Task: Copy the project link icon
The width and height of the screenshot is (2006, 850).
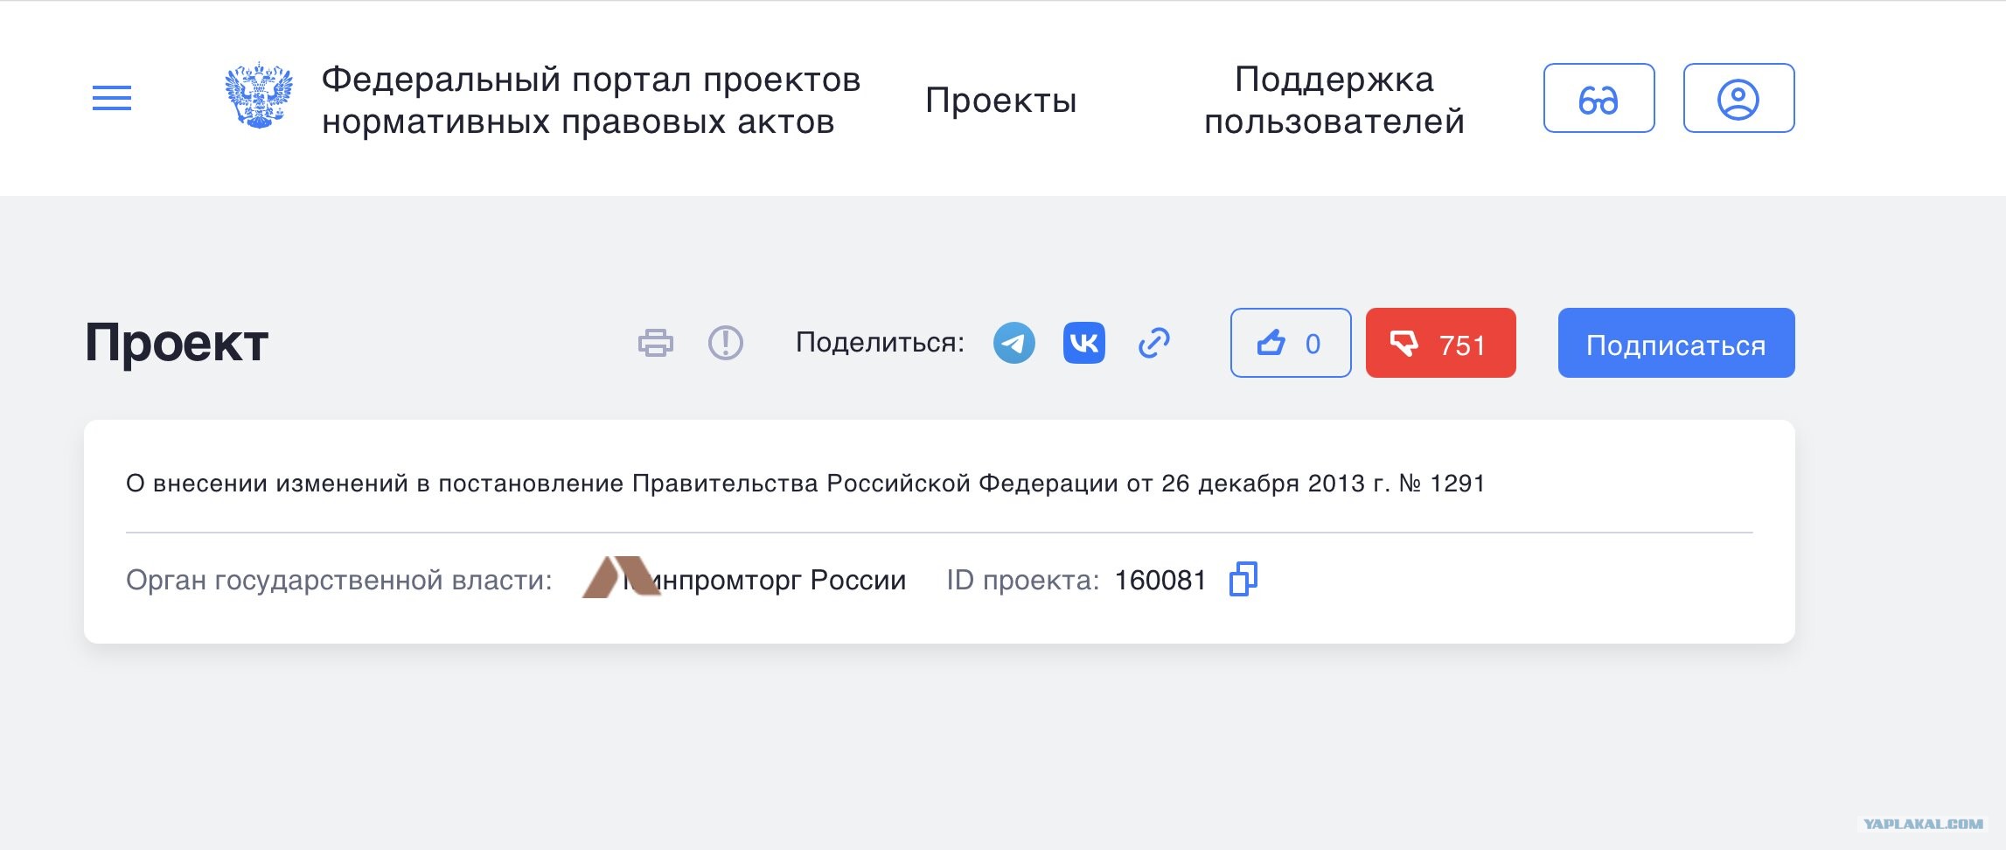Action: click(x=1154, y=343)
